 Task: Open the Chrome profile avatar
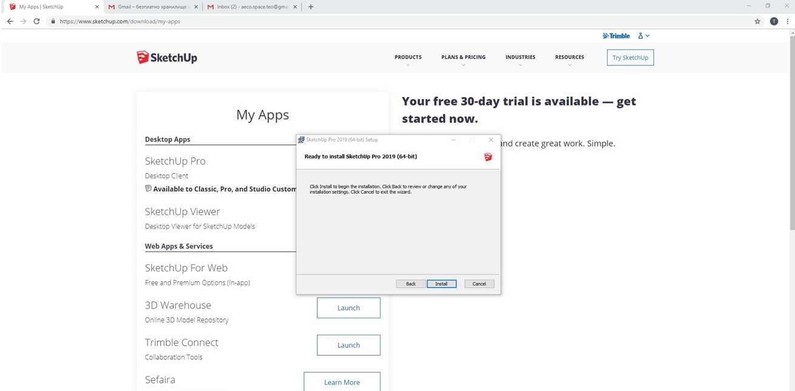tap(774, 21)
